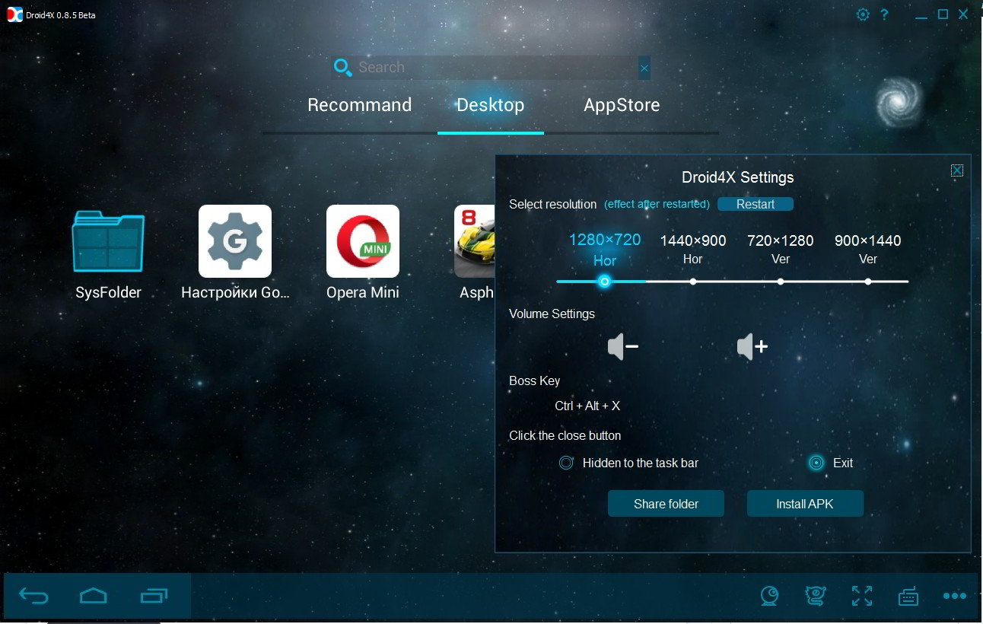Viewport: 983px width, 624px height.
Task: Raise the volume with the plus speaker icon
Action: (x=752, y=346)
